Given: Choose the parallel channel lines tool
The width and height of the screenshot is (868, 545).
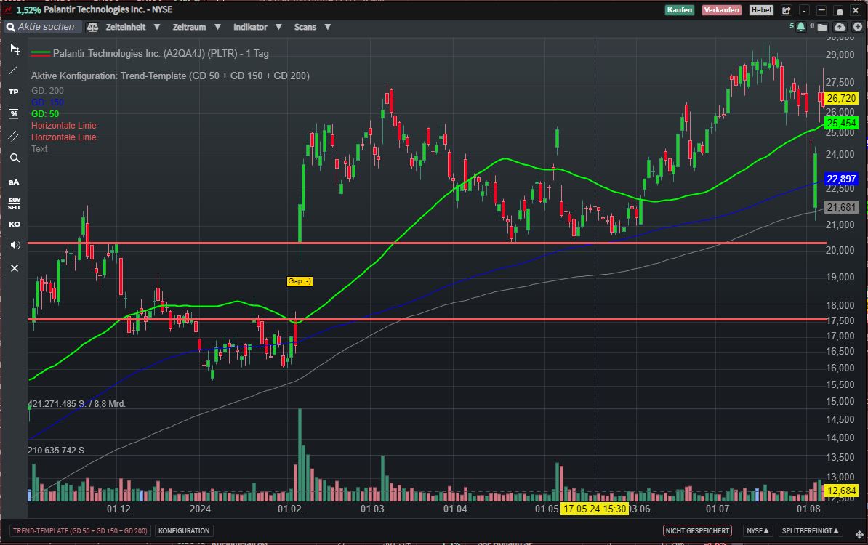Looking at the screenshot, I should point(14,136).
